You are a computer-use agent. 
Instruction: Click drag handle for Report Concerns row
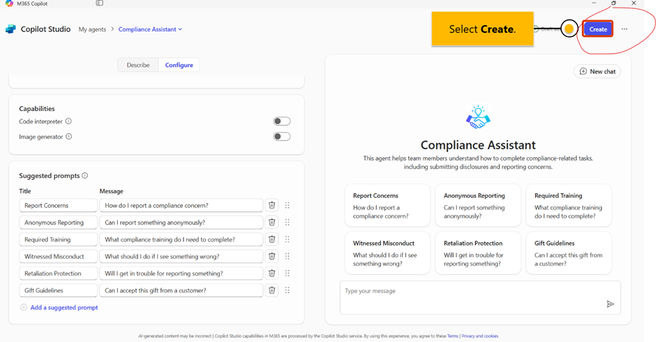288,205
